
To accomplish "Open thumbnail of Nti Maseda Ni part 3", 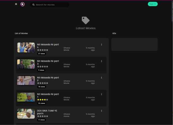I will point(26,64).
